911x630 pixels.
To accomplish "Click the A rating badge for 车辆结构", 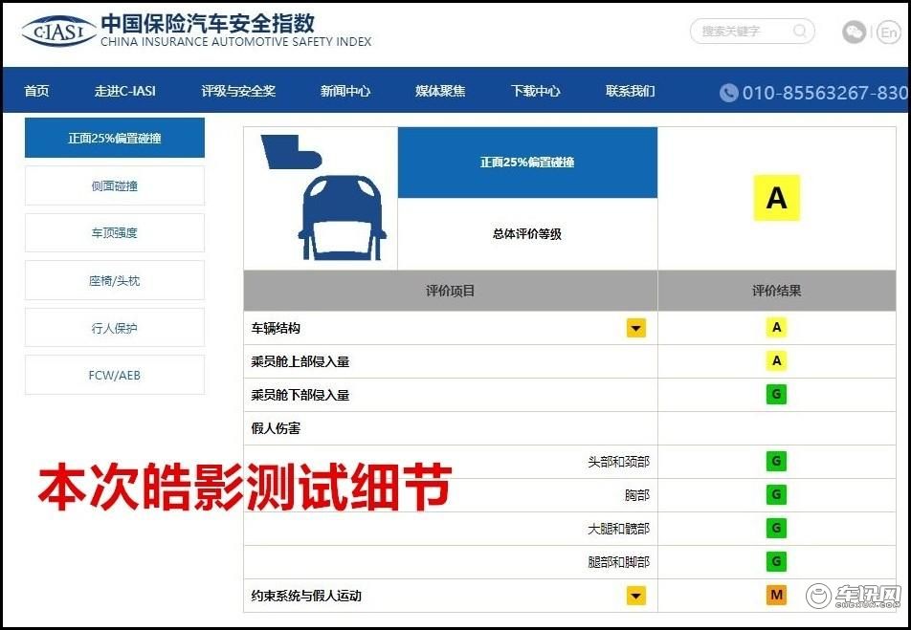I will (776, 328).
